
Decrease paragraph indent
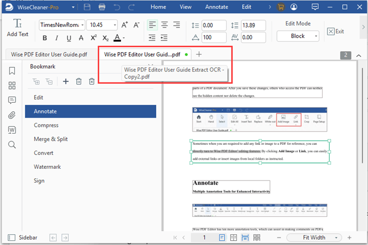[x=164, y=38]
